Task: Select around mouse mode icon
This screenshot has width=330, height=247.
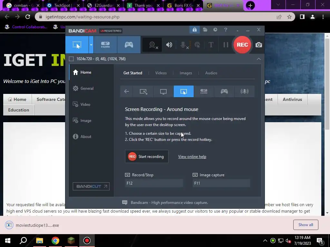Action: click(183, 91)
